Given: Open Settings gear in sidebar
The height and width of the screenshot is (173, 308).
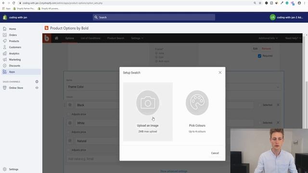Looking at the screenshot, I should pyautogui.click(x=4, y=169).
